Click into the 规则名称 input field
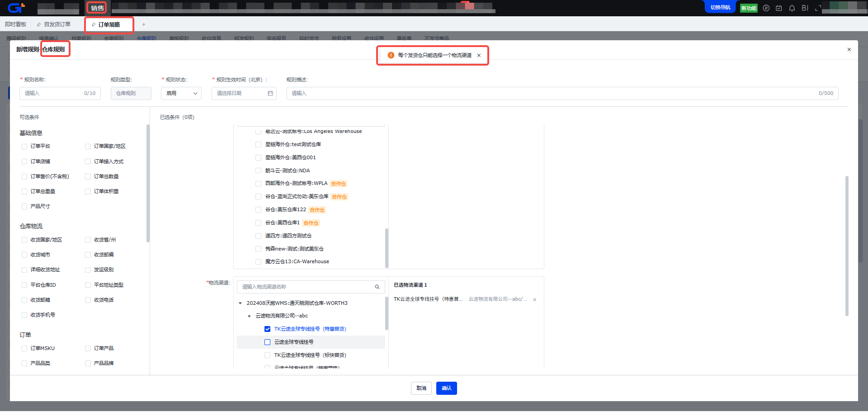Viewport: 868px width, 412px height. click(60, 93)
